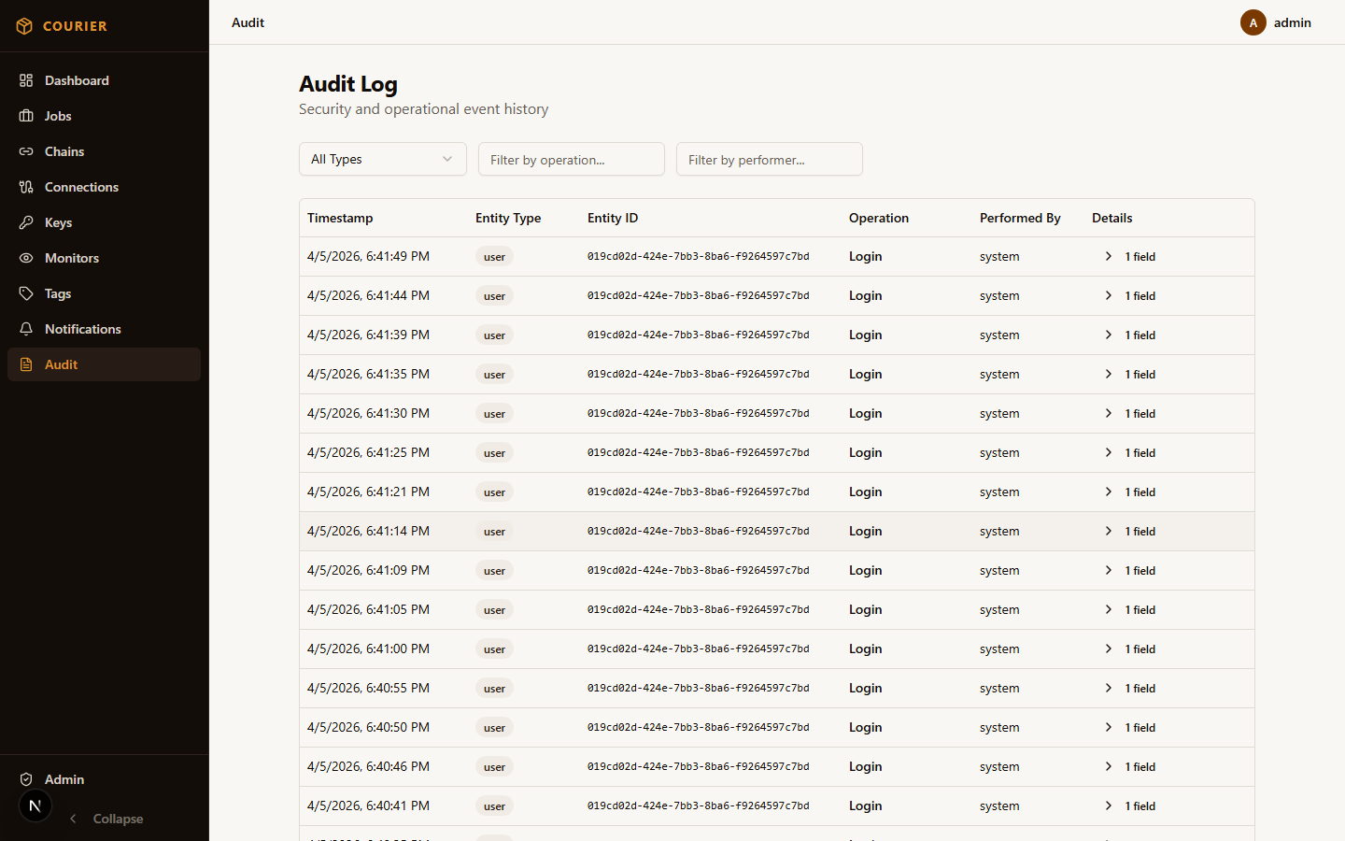Open Tags with the tag icon
1345x841 pixels.
(25, 293)
